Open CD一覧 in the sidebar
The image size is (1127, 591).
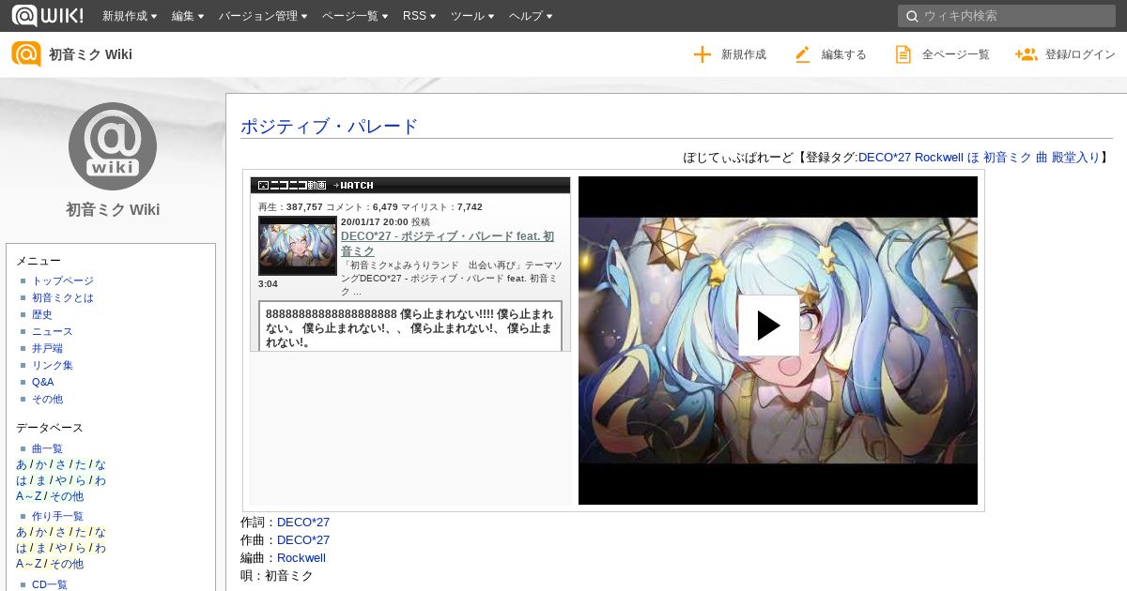click(x=50, y=584)
